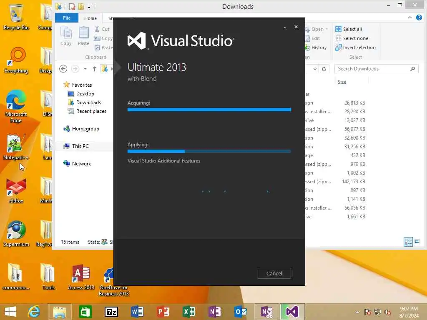Open r3dfox desktop shortcut
The image size is (427, 320).
16,190
